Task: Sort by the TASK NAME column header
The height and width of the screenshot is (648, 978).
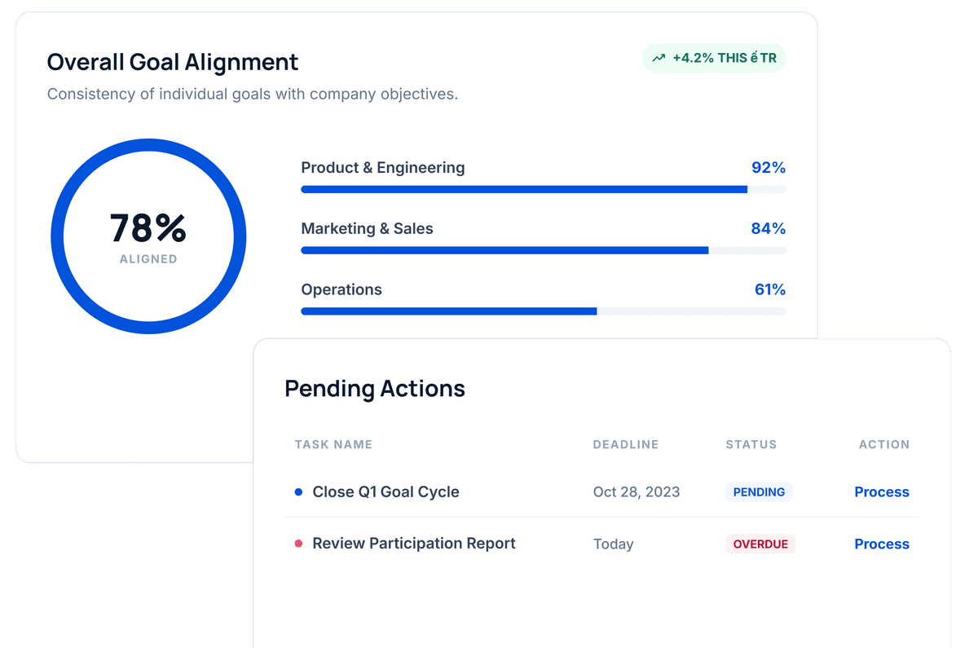Action: (333, 444)
